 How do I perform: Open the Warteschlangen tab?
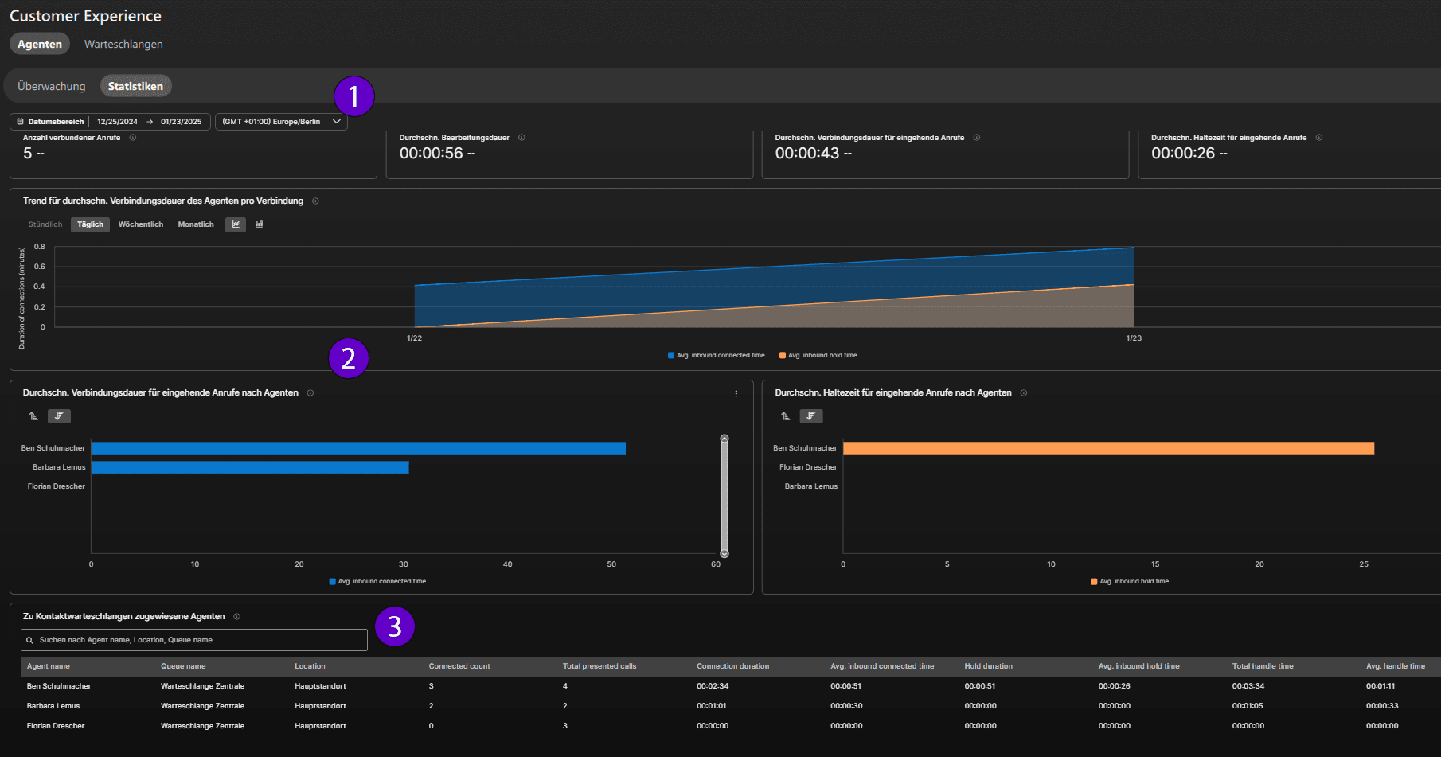click(x=123, y=44)
